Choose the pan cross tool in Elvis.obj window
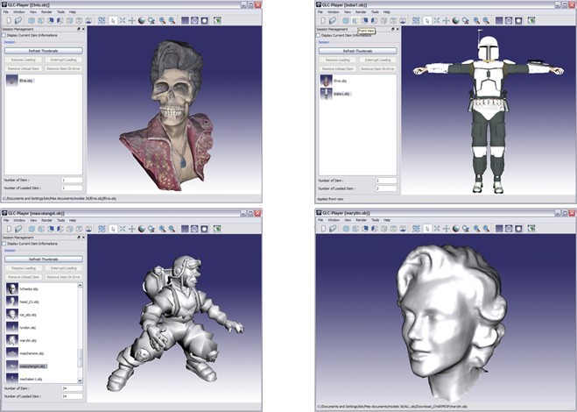 132,21
